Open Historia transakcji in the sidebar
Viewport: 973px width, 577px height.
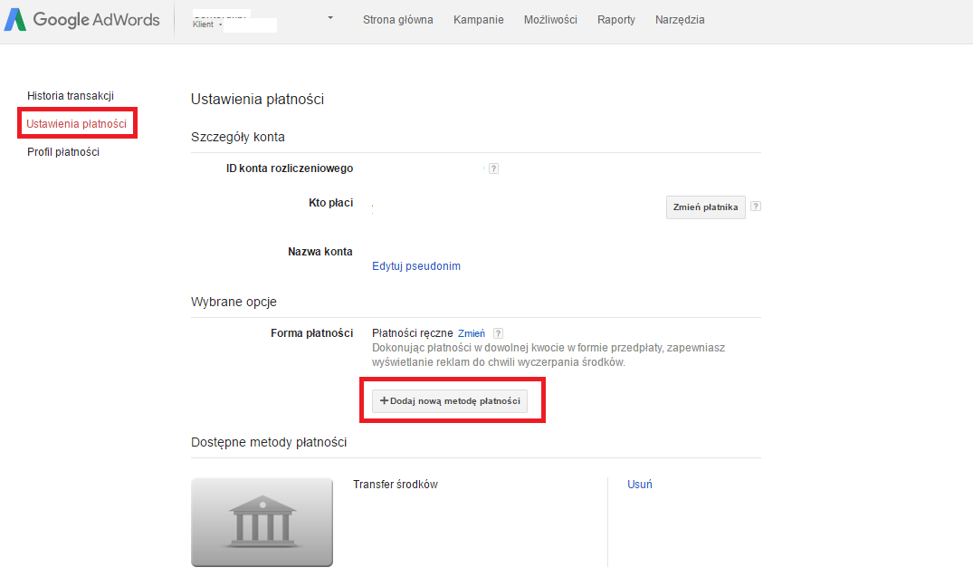(71, 96)
